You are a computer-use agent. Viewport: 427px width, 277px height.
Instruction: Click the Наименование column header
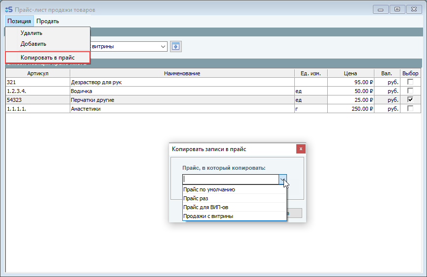pos(182,73)
